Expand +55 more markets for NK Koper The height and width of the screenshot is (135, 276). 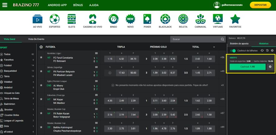pos(222,99)
